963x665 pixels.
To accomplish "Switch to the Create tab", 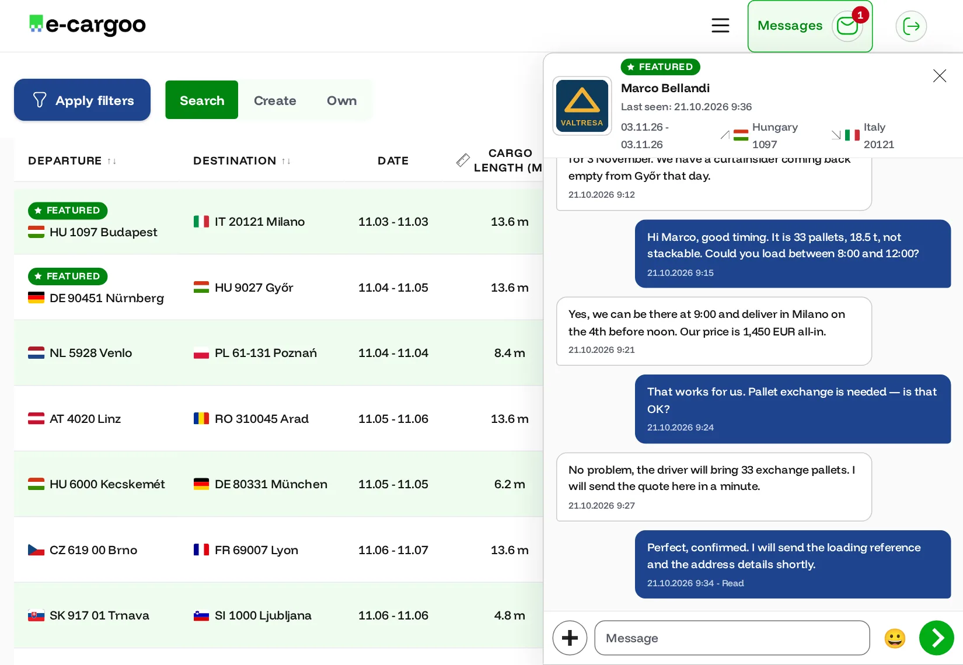I will pos(275,100).
